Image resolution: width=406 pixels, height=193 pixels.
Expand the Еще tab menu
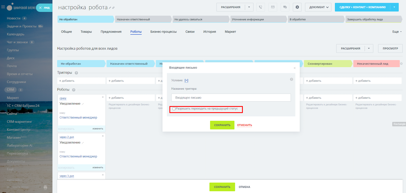pyautogui.click(x=397, y=32)
